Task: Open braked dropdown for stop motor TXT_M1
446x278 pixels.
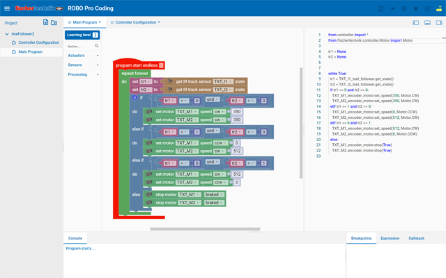Action: click(214, 195)
